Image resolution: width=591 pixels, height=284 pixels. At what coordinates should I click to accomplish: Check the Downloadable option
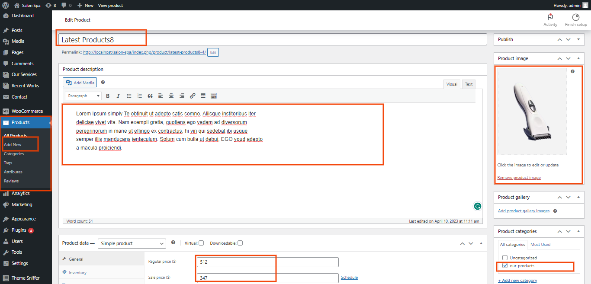coord(240,243)
